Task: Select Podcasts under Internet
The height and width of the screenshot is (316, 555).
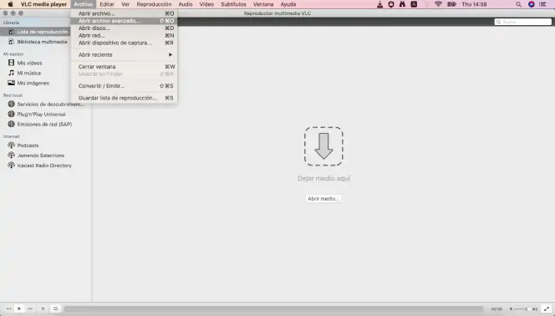Action: (28, 145)
